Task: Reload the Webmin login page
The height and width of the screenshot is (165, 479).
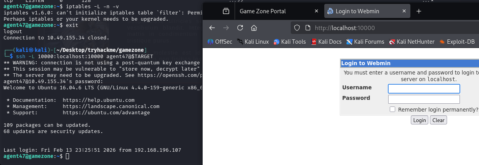Action: pyautogui.click(x=240, y=28)
